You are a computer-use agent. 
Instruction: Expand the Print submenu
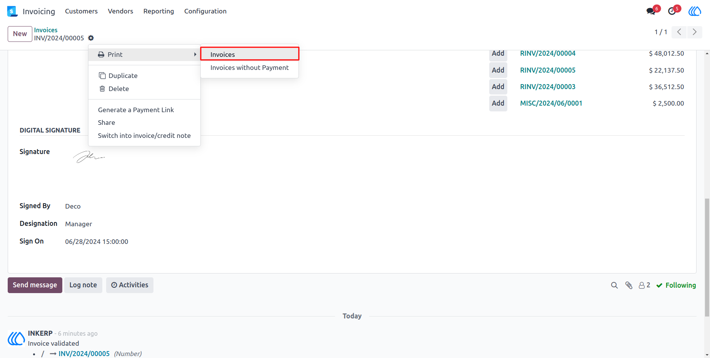click(x=144, y=55)
